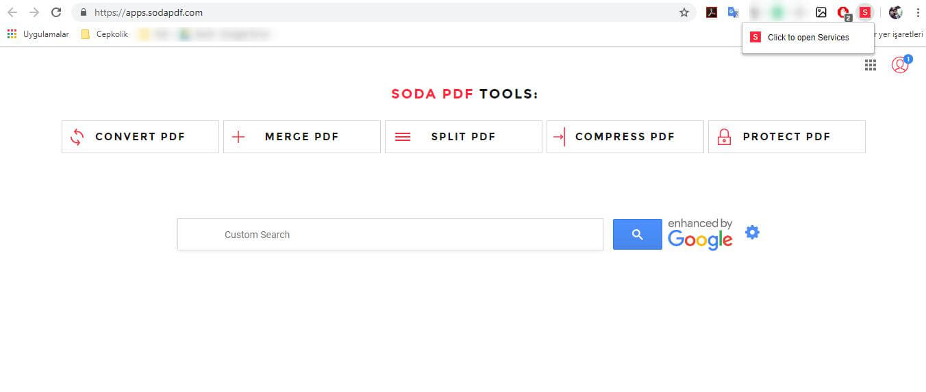Image resolution: width=926 pixels, height=392 pixels.
Task: Open the Convert PDF tool
Action: (x=140, y=137)
